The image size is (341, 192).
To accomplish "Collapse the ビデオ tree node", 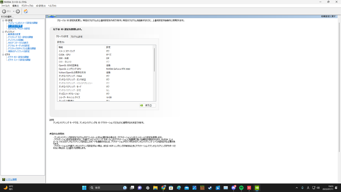I will click(x=3, y=54).
